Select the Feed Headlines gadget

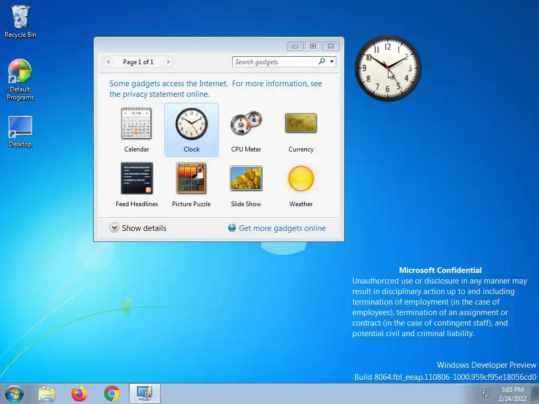(136, 185)
